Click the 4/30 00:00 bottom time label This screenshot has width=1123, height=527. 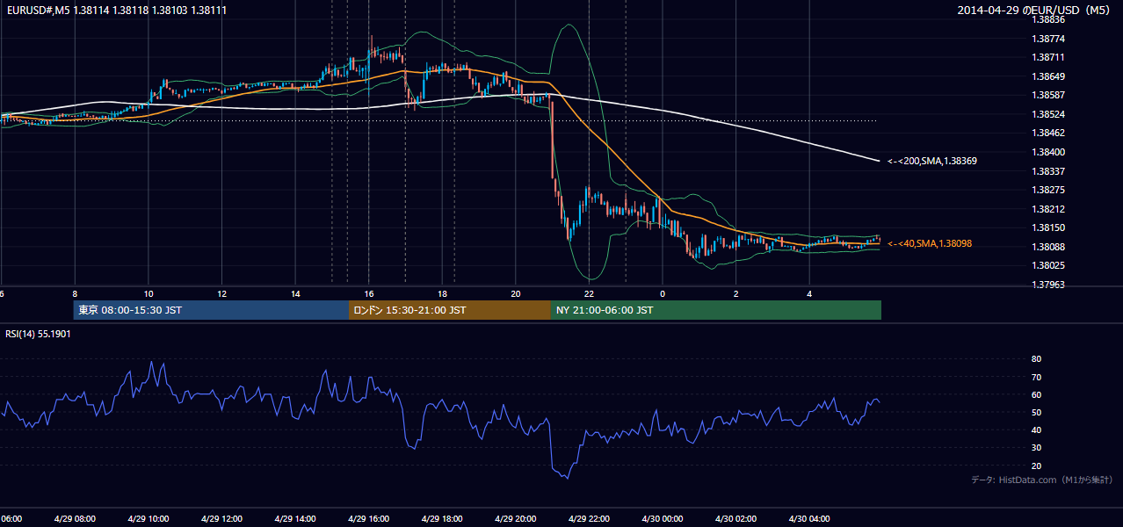tap(663, 519)
